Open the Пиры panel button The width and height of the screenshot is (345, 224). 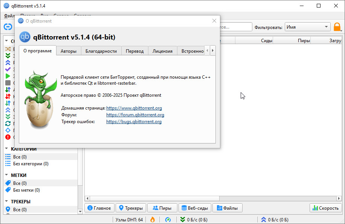[x=162, y=208]
